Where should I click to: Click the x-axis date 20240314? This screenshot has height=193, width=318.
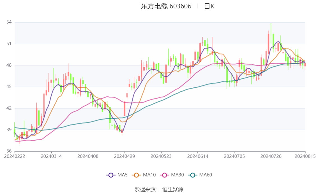click(x=51, y=156)
